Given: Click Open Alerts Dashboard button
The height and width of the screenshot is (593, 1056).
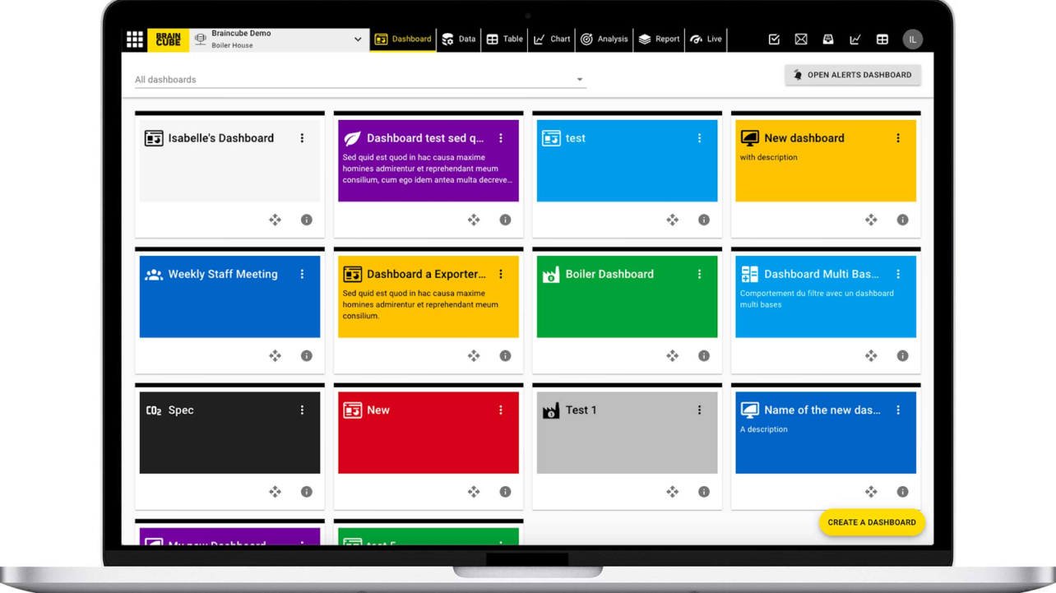Looking at the screenshot, I should [852, 75].
